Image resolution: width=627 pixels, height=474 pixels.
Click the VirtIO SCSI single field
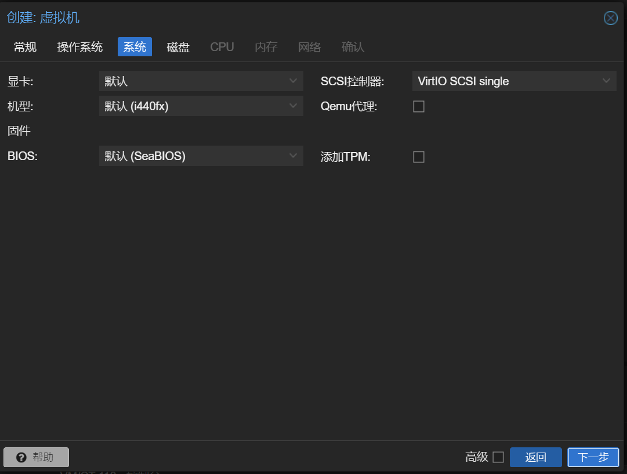[514, 81]
